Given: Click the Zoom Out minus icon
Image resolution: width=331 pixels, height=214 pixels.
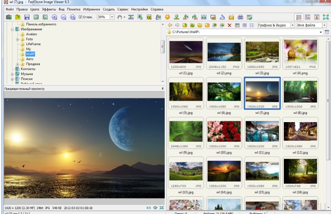Looking at the screenshot, I should pyautogui.click(x=63, y=17).
